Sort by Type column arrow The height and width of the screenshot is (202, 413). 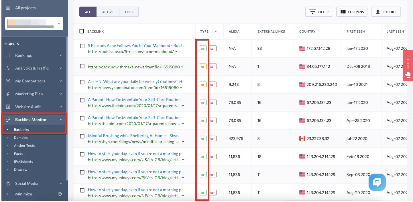[x=216, y=31]
